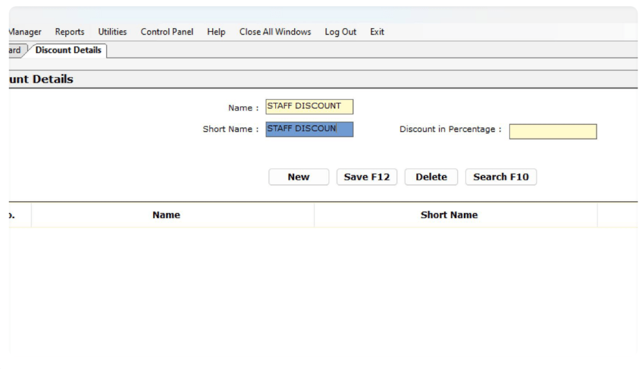Viewport: 642px width, 369px height.
Task: Open the Help menu
Action: [216, 32]
